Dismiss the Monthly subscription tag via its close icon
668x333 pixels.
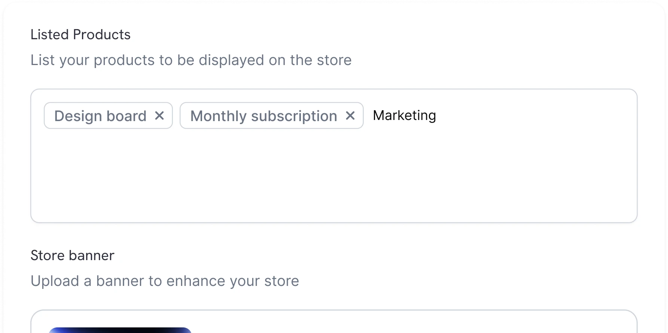click(350, 116)
